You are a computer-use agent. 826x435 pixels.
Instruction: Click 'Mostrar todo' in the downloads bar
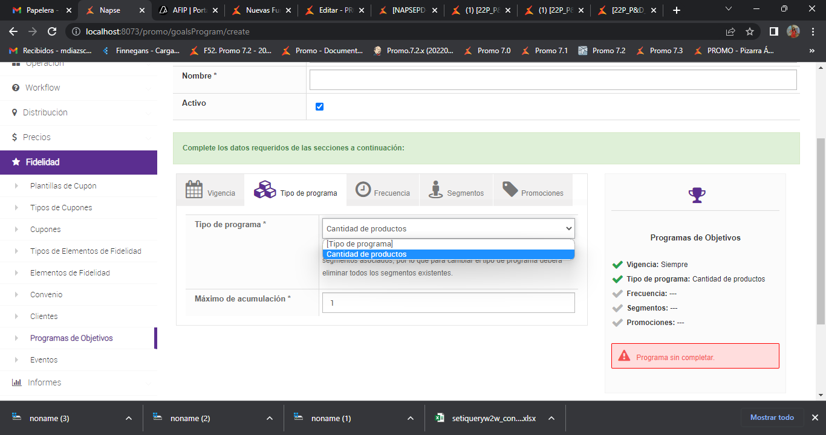point(772,417)
